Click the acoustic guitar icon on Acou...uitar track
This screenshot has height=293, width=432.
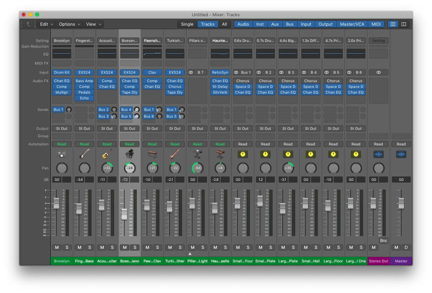click(x=107, y=154)
